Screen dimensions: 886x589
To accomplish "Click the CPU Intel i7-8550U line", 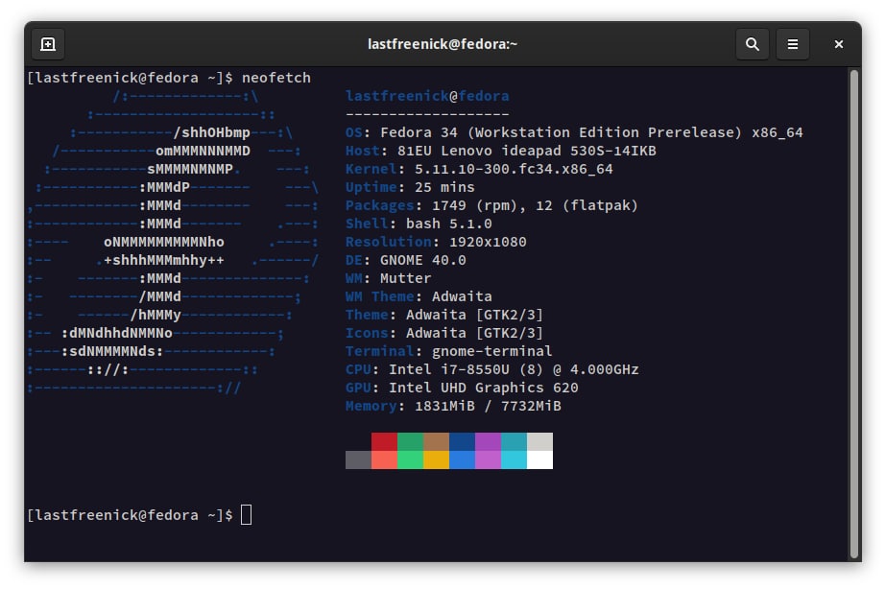I will tap(492, 369).
